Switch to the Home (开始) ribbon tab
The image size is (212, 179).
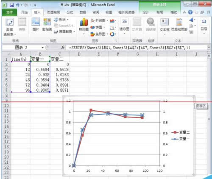coord(24,12)
